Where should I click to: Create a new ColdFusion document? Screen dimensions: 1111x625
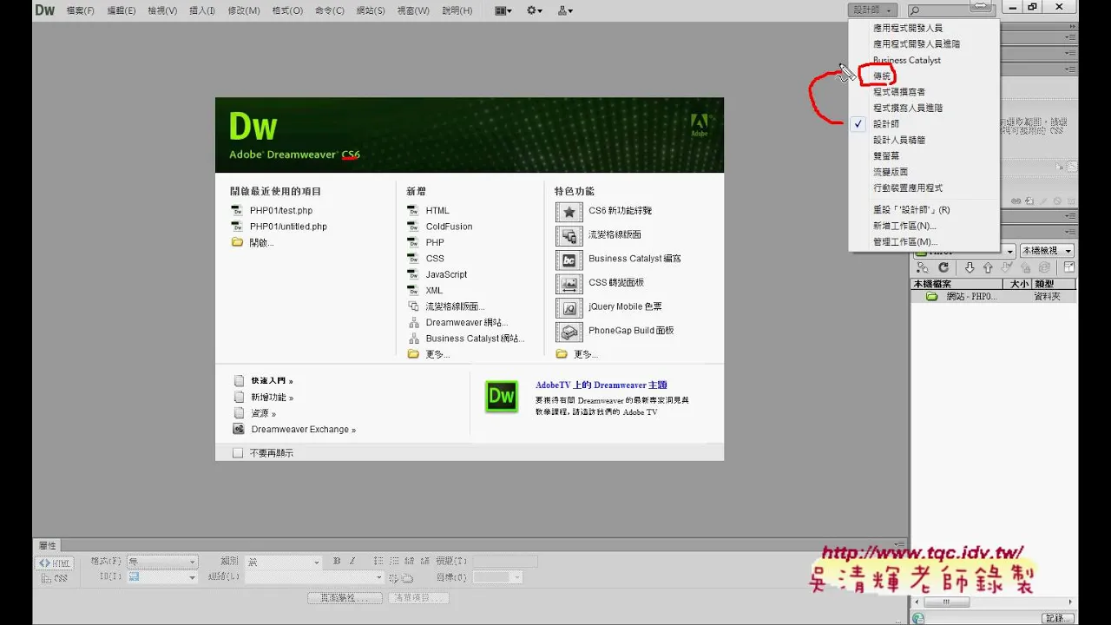tap(449, 227)
